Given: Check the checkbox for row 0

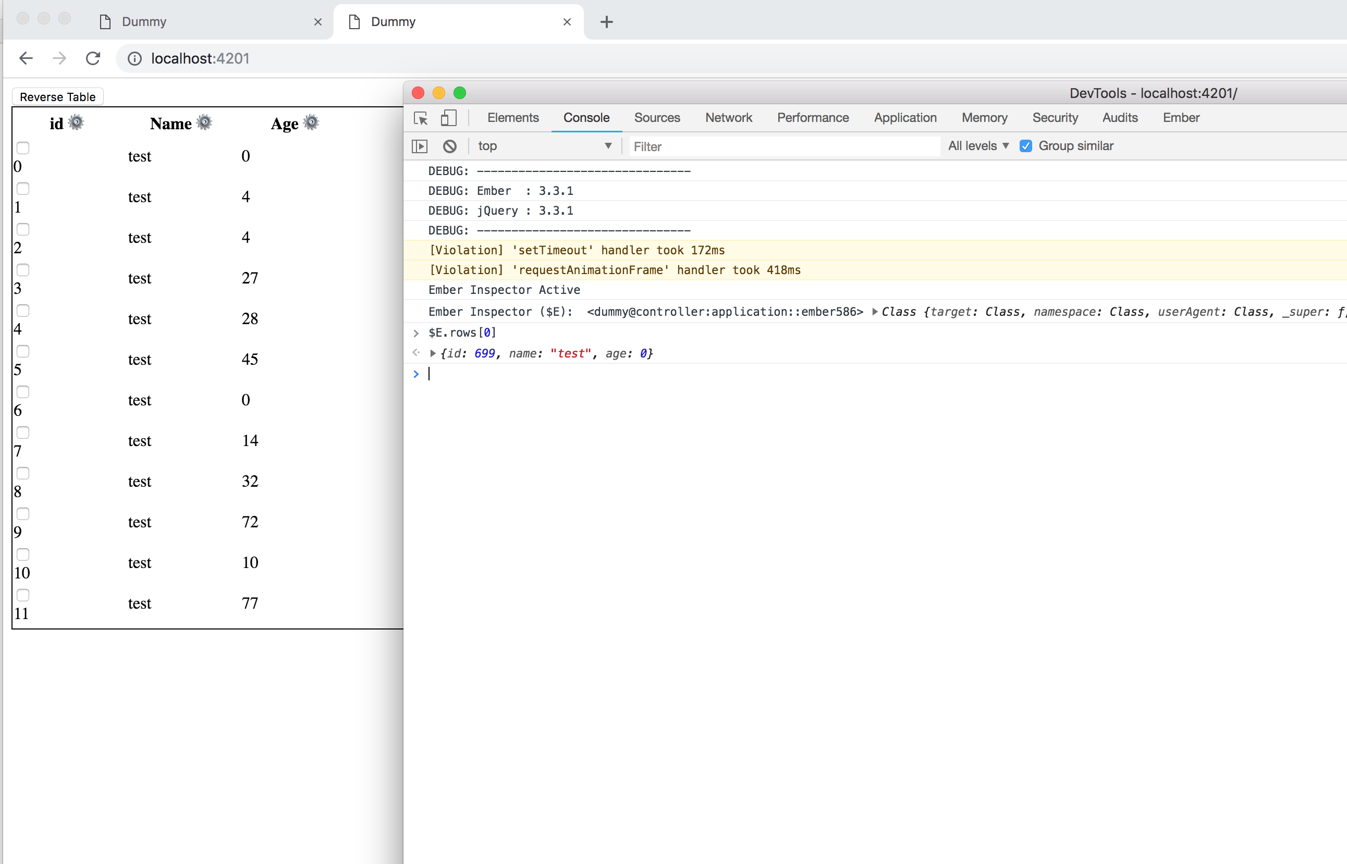Looking at the screenshot, I should [x=22, y=147].
